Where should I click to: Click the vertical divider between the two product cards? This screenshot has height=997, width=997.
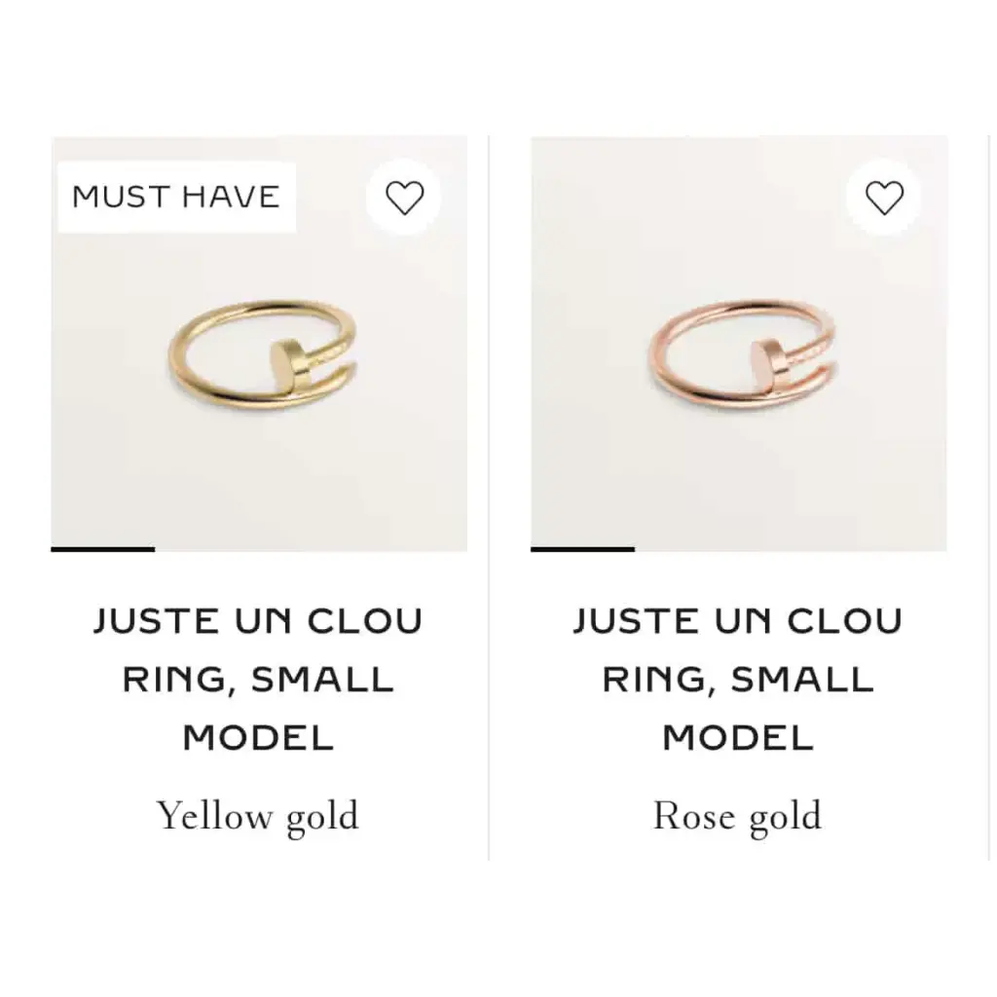click(489, 498)
